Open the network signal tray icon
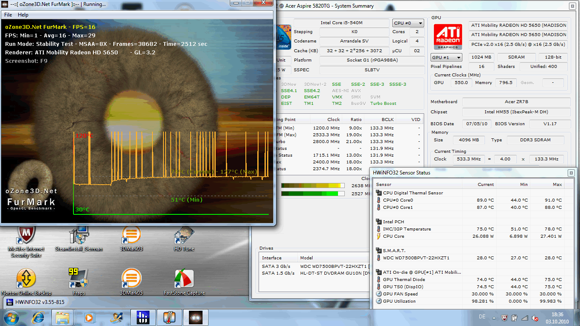Screen dimensions: 580x326 coord(525,318)
